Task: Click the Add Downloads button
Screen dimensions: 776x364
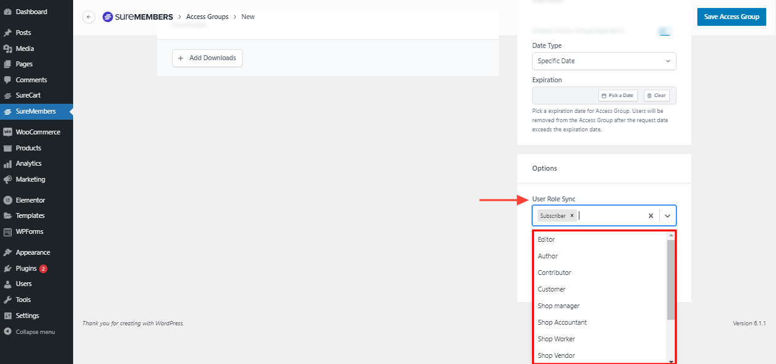Action: (207, 58)
